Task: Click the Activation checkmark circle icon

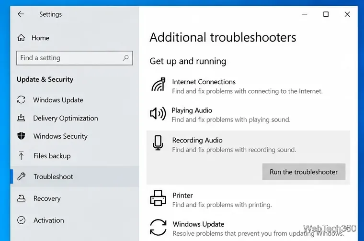Action: 21,220
